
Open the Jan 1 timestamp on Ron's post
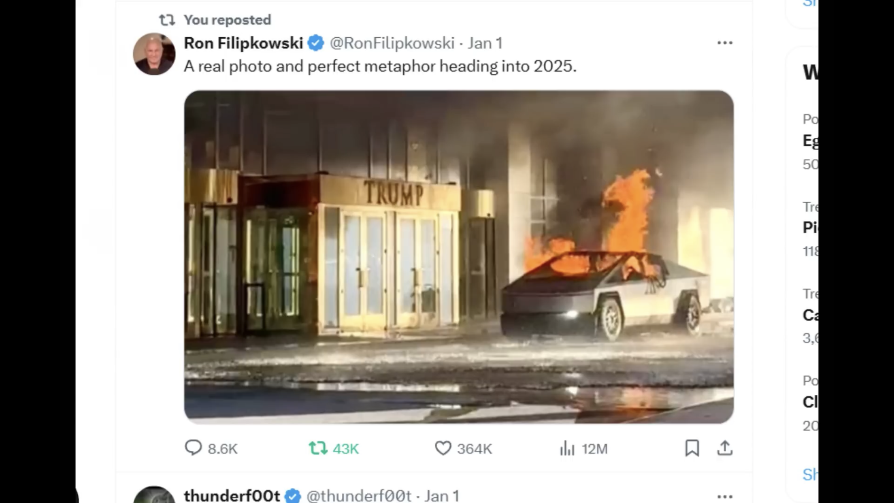485,43
